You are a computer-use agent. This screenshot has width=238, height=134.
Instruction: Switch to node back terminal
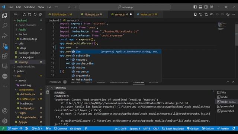coord(227,102)
